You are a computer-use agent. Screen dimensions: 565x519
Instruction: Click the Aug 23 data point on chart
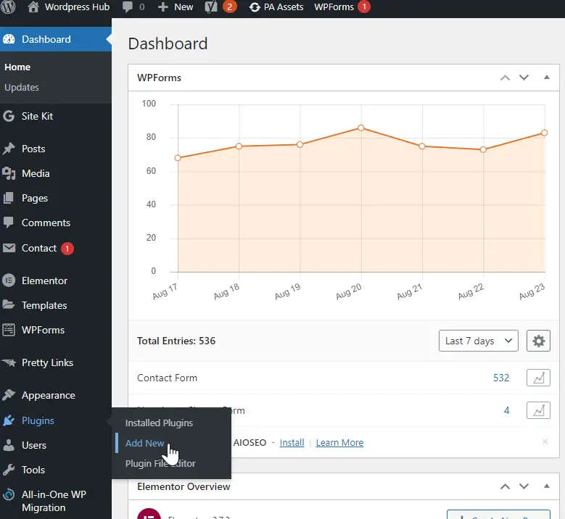[545, 133]
